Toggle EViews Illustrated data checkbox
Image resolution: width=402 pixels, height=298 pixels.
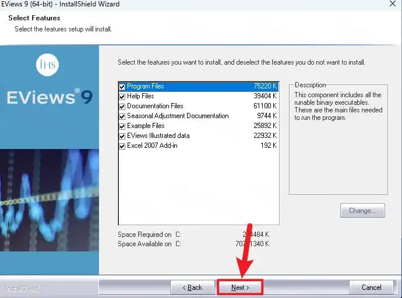click(122, 136)
